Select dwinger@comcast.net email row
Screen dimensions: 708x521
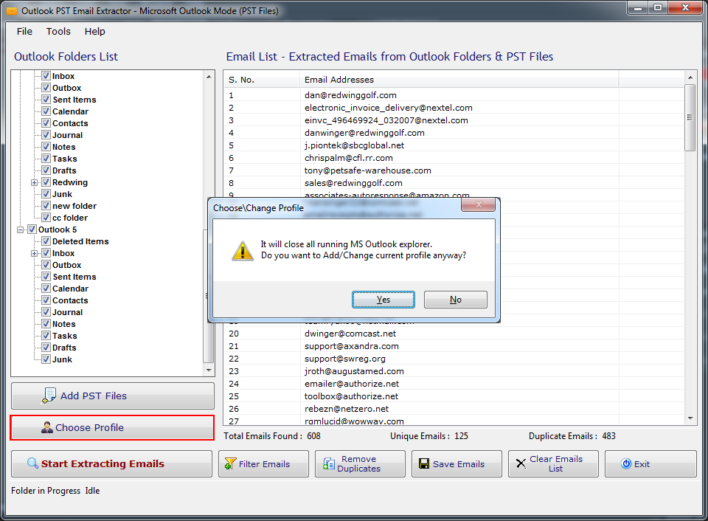click(x=454, y=334)
